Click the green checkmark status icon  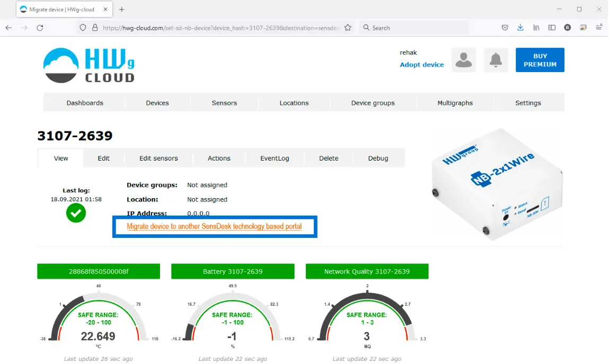click(76, 213)
